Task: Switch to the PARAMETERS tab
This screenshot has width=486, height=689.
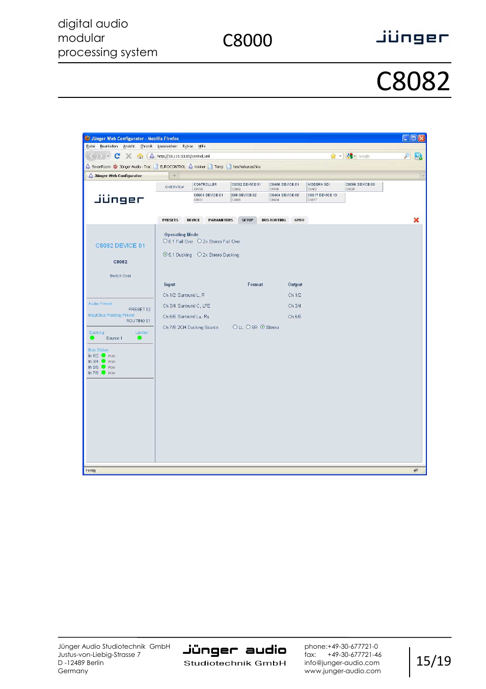Action: (221, 220)
